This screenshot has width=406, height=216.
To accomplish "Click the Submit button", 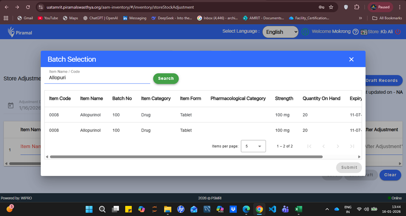I will (349, 167).
